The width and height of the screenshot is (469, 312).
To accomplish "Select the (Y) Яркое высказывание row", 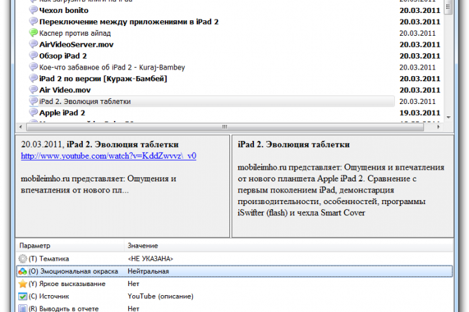I will click(234, 283).
